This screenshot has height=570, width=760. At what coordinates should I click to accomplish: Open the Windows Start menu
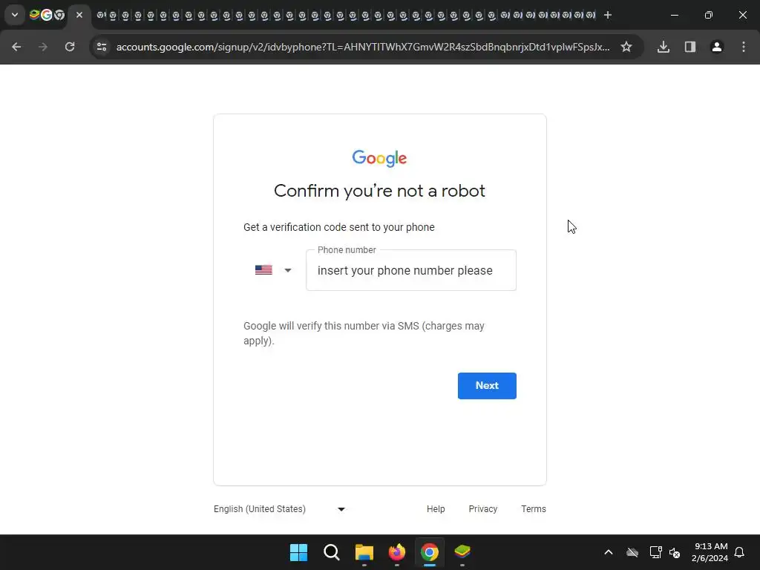point(298,552)
